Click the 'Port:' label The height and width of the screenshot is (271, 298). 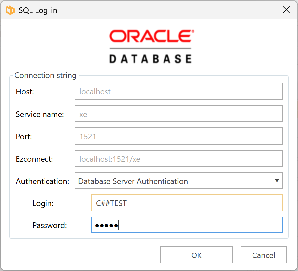(24, 137)
